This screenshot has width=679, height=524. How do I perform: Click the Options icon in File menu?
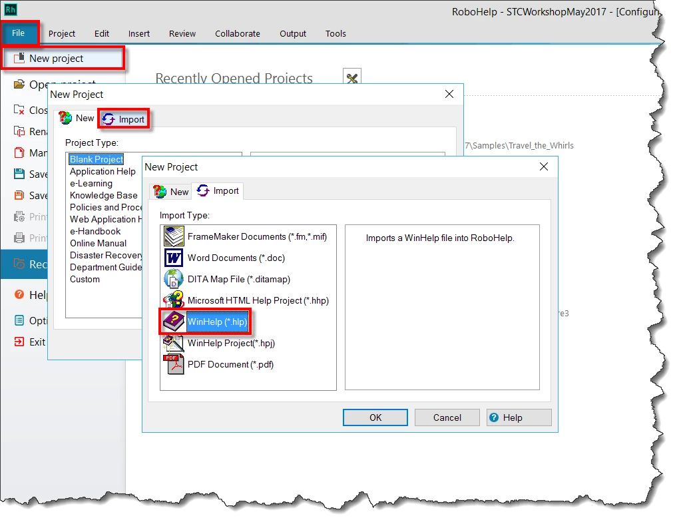tap(19, 320)
